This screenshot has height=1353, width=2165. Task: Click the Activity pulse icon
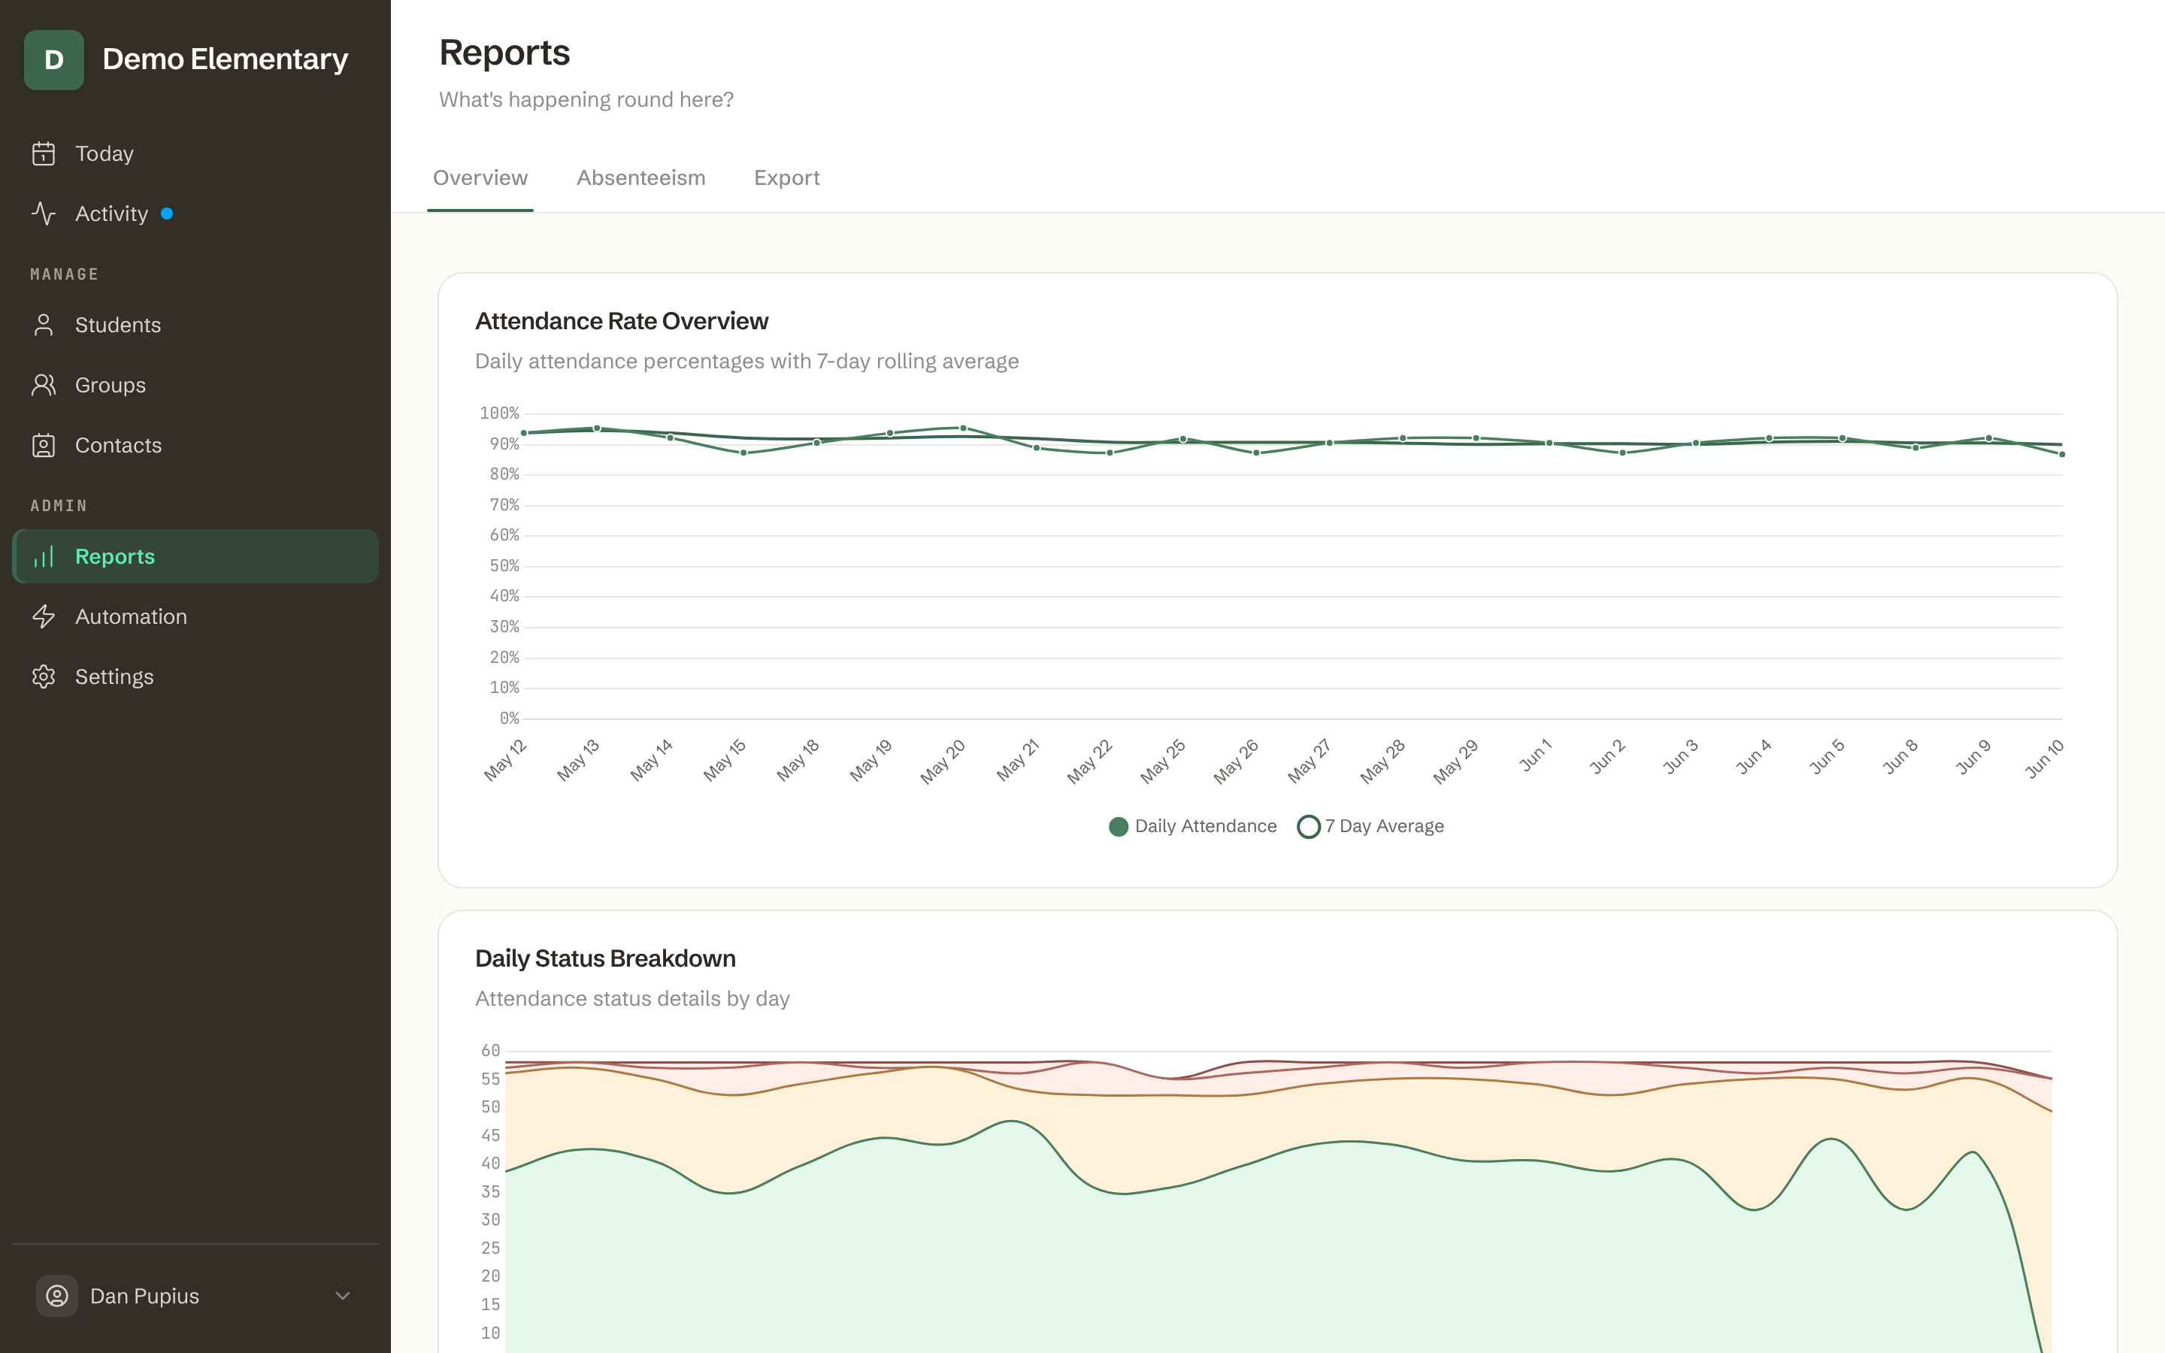point(43,214)
